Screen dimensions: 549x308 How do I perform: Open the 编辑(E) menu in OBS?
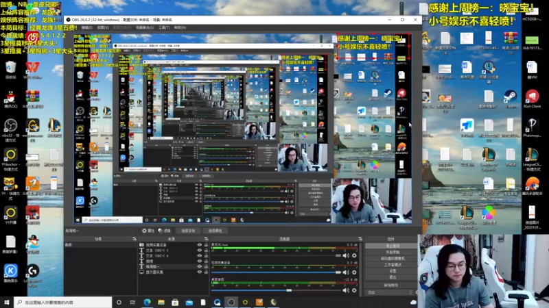[87, 27]
